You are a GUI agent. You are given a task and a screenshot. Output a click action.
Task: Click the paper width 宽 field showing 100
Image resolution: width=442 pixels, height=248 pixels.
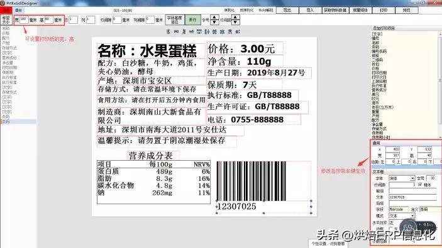point(24,19)
